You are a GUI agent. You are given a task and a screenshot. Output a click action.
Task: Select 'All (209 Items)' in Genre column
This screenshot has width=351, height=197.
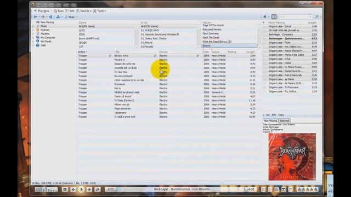pyautogui.click(x=106, y=26)
